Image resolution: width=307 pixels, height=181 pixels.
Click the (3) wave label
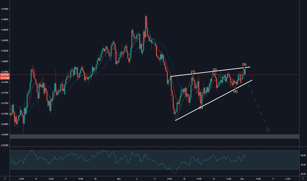click(x=215, y=70)
